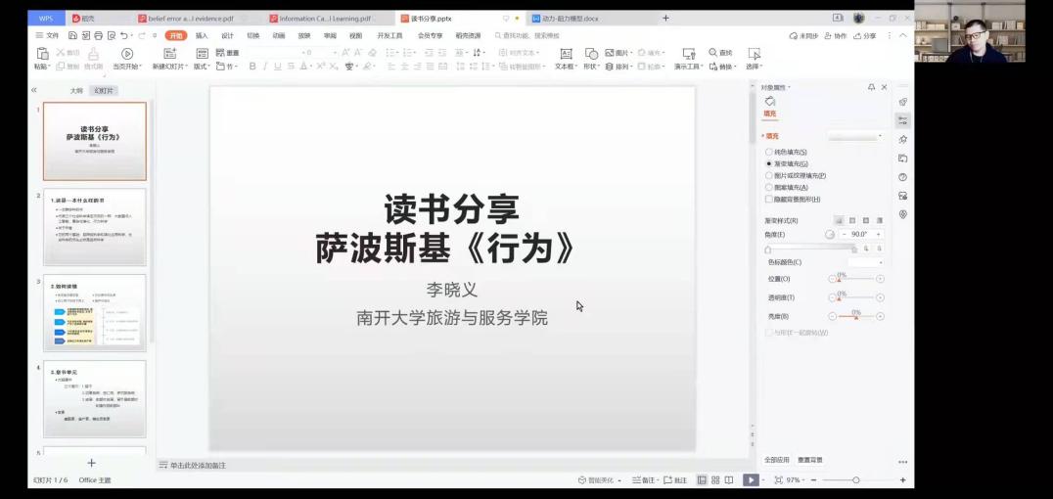Screen dimensions: 1053x499
Task: Click the Find (查找) magnifier icon
Action: point(713,53)
